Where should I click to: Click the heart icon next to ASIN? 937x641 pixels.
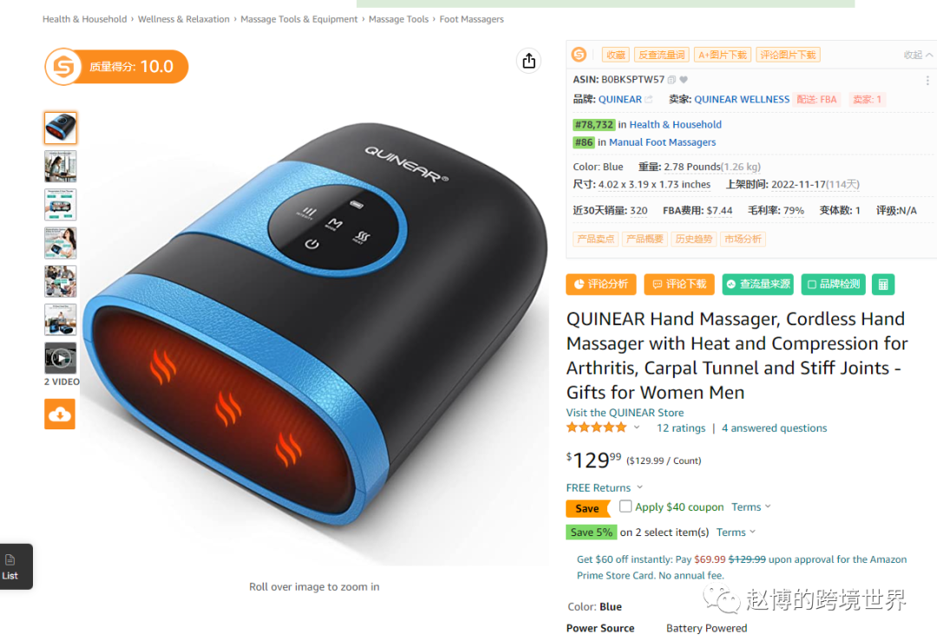point(684,80)
